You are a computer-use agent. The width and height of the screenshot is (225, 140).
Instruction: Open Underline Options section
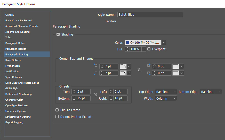27,111
